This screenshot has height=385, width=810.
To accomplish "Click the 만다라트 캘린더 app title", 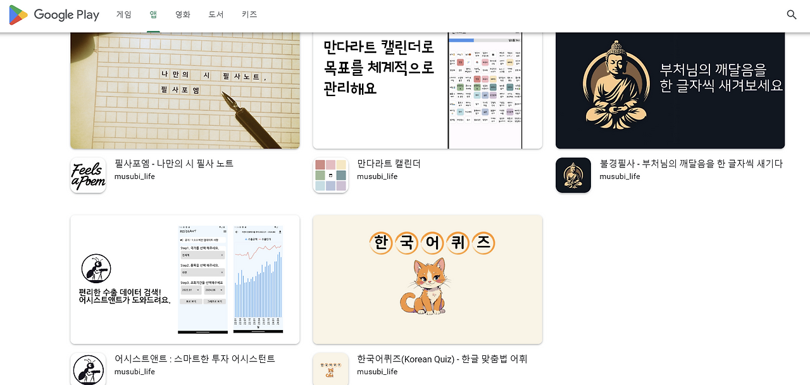I will [x=389, y=163].
